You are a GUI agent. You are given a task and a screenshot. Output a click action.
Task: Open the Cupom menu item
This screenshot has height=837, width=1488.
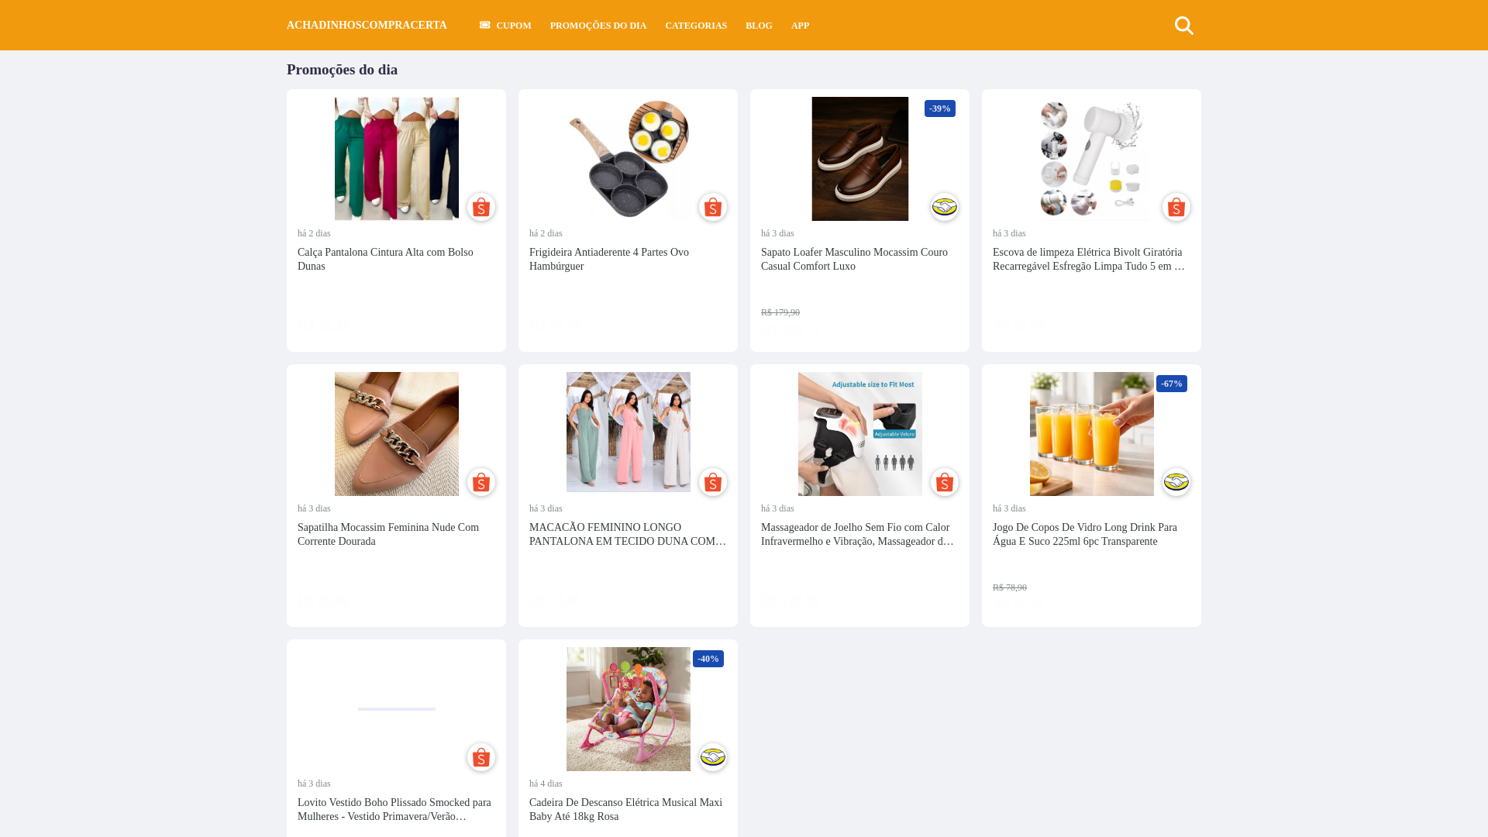pyautogui.click(x=505, y=26)
